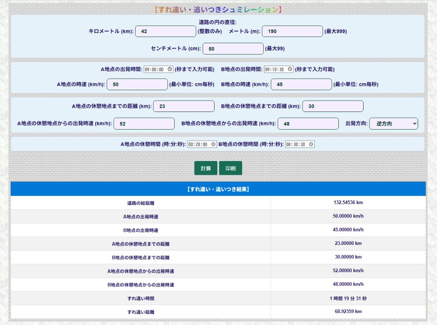Focus A地点の休憩地点からの出発時速 input showing 52
The image size is (437, 325).
[144, 124]
